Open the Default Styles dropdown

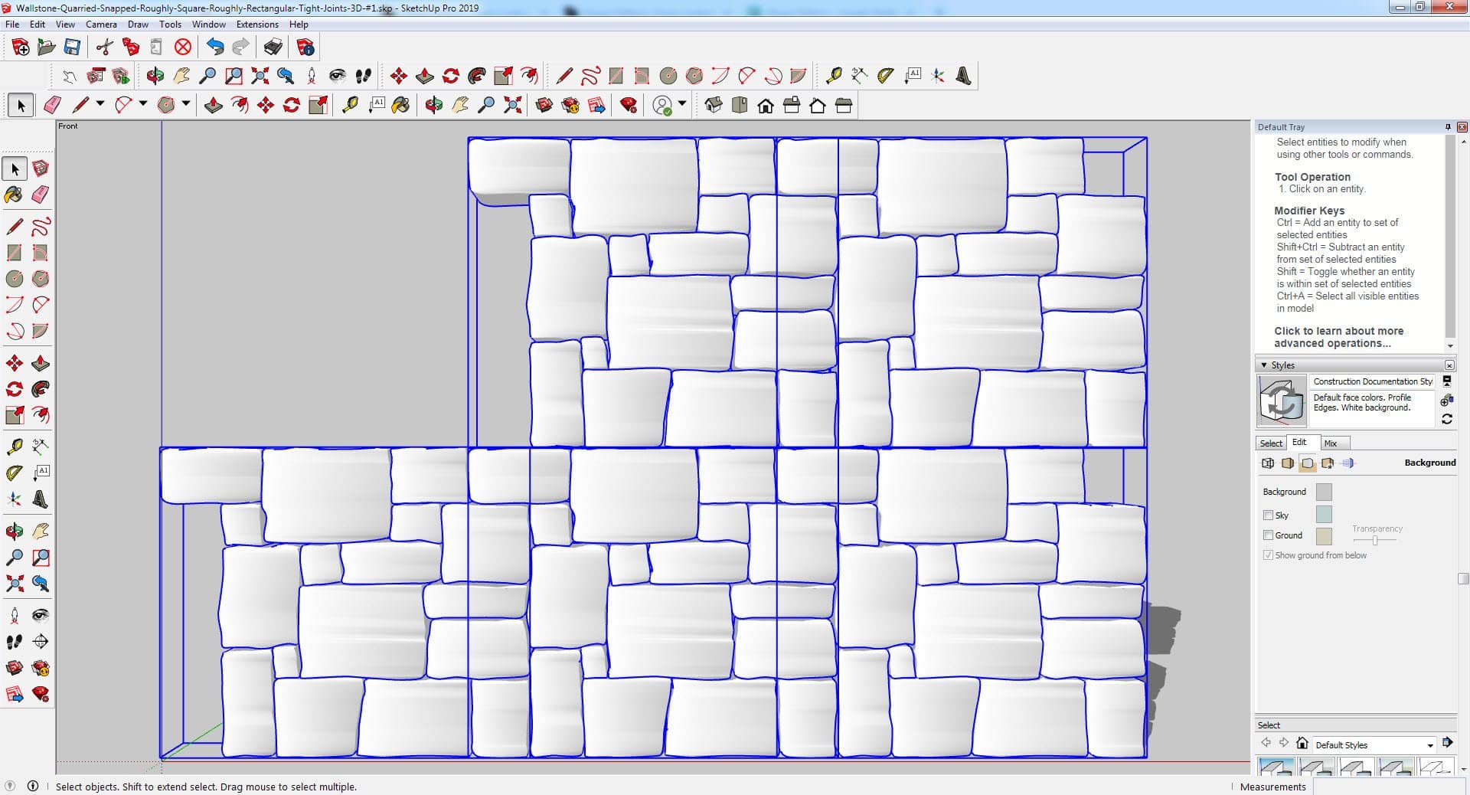pos(1429,745)
